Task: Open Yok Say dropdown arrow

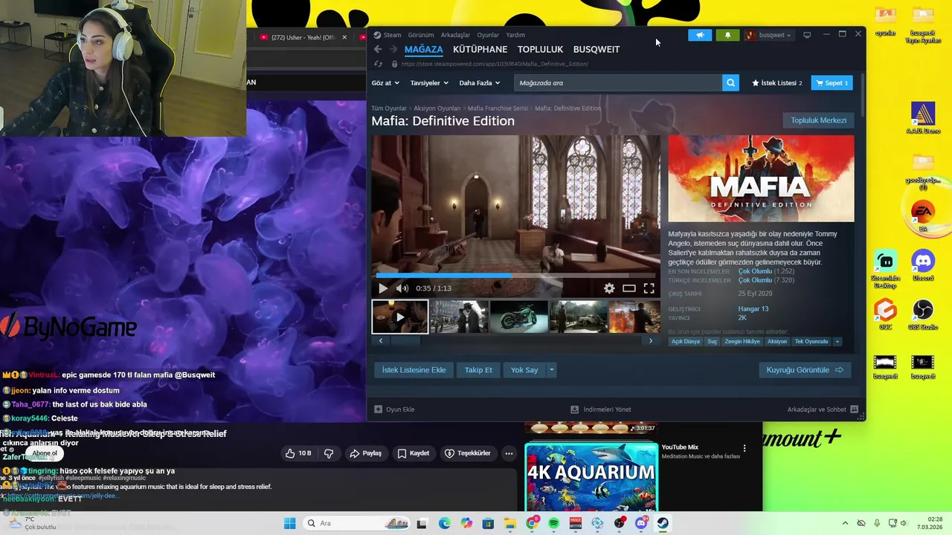Action: 551,370
